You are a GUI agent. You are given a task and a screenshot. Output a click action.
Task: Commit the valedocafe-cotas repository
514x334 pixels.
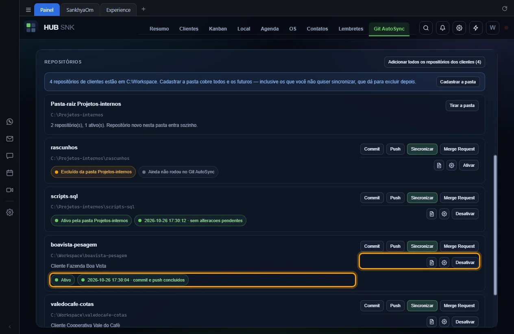pyautogui.click(x=372, y=306)
